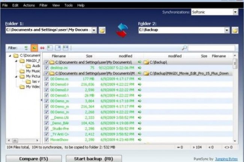This screenshot has width=244, height=162.
Task: Toggle the highlighted orange copy-to-right filter
Action: tap(34, 48)
